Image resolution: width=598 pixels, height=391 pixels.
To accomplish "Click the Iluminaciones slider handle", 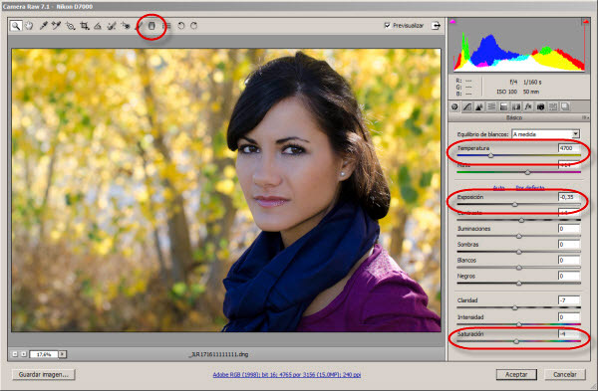I will pos(518,236).
